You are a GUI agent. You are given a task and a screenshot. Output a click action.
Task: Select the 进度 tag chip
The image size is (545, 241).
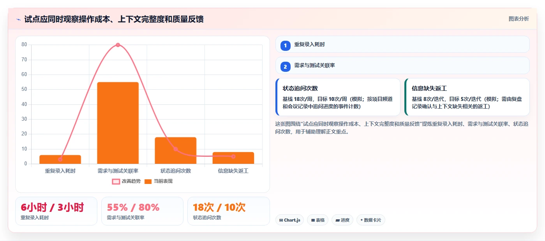click(x=342, y=220)
